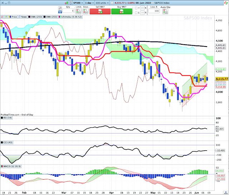229x195 pixels.
Task: Click the MACD signal value -37.268
Action: click(220, 179)
